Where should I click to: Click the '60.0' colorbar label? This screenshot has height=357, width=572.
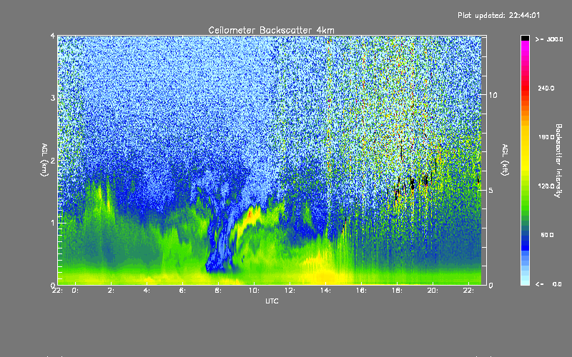click(x=547, y=235)
